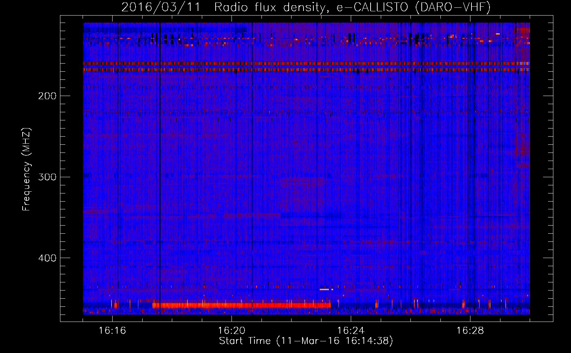Click the 'Frequency (MHZ)' axis label
This screenshot has height=353, width=571.
pos(27,169)
